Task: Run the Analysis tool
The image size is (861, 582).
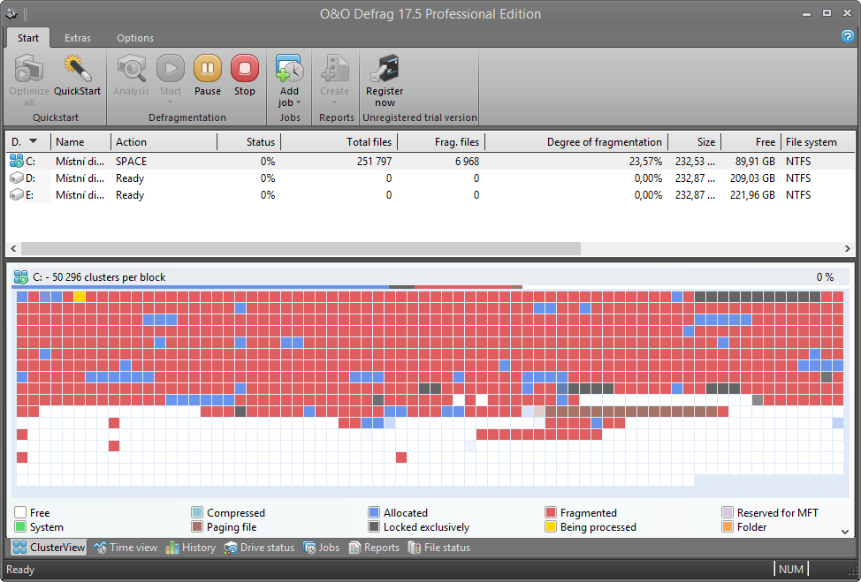Action: (131, 76)
